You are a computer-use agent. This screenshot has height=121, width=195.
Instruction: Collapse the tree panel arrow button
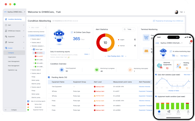45,27
